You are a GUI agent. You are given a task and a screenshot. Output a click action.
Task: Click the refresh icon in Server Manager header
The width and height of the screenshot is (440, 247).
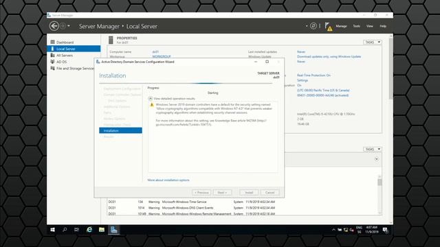coord(313,26)
